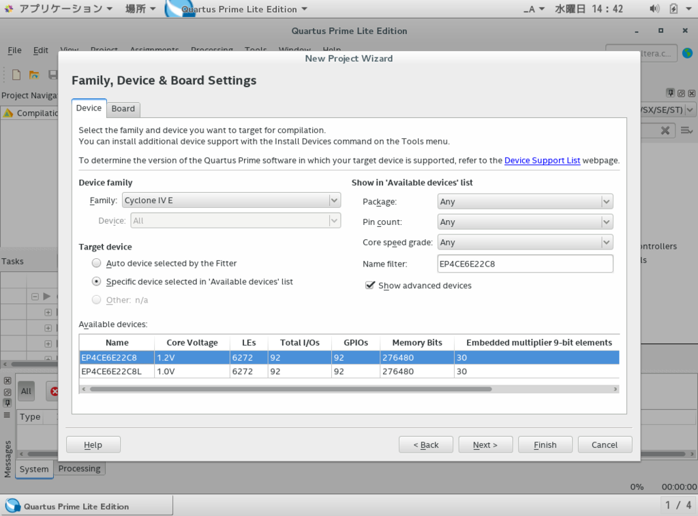Click the New file toolbar icon
This screenshot has height=516, width=698.
(x=16, y=74)
